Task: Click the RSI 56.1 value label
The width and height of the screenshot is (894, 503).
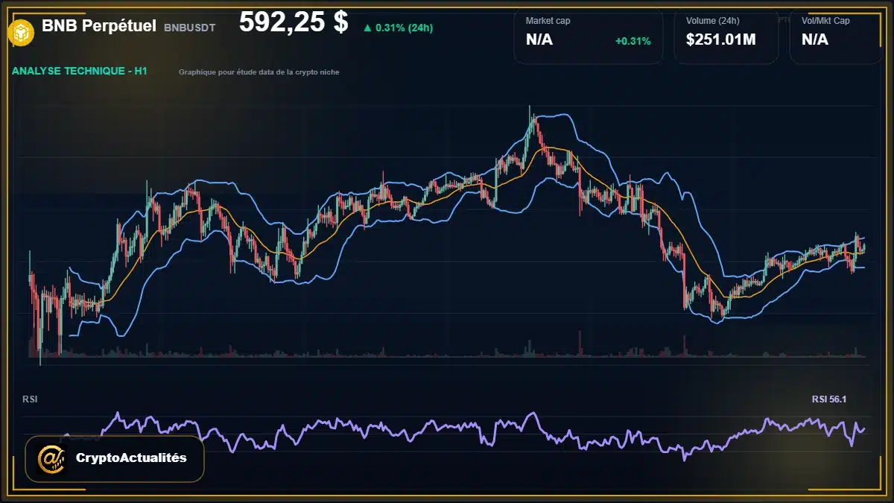Action: tap(828, 399)
